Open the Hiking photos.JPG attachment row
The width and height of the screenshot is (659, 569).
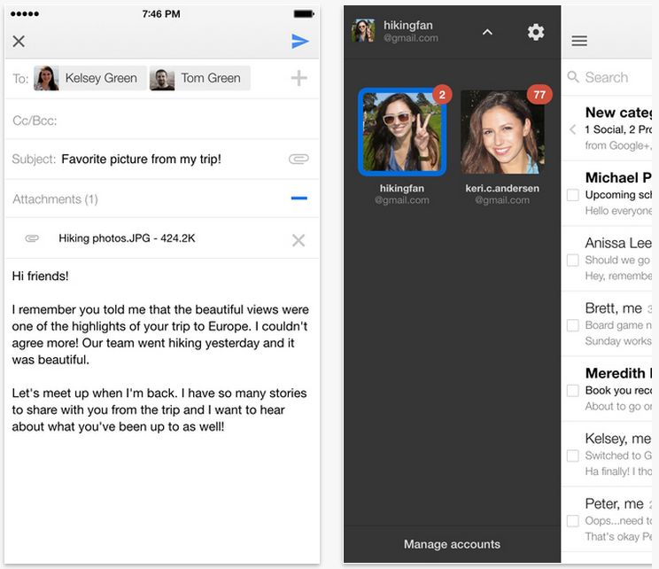[162, 238]
